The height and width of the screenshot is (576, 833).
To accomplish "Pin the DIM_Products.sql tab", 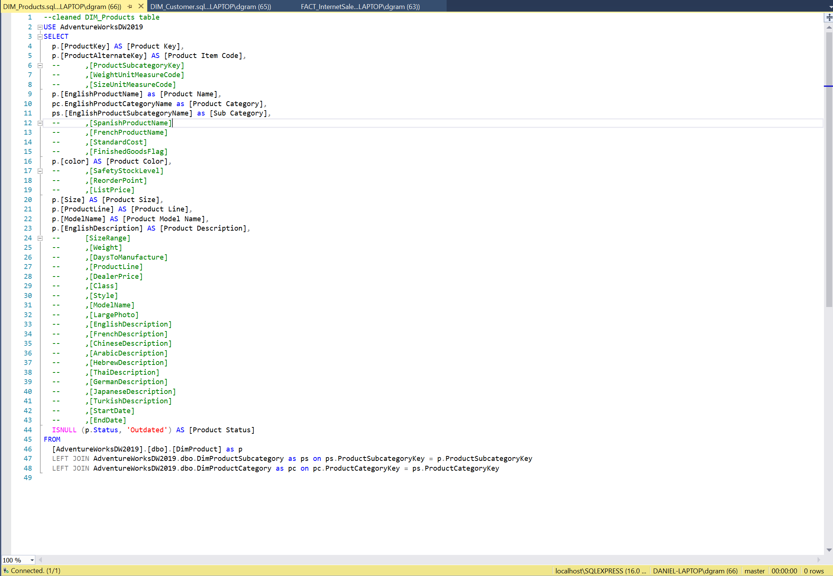I will 130,6.
